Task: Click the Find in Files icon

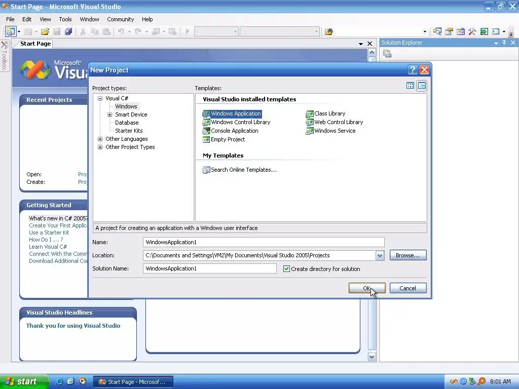Action: pos(328,31)
